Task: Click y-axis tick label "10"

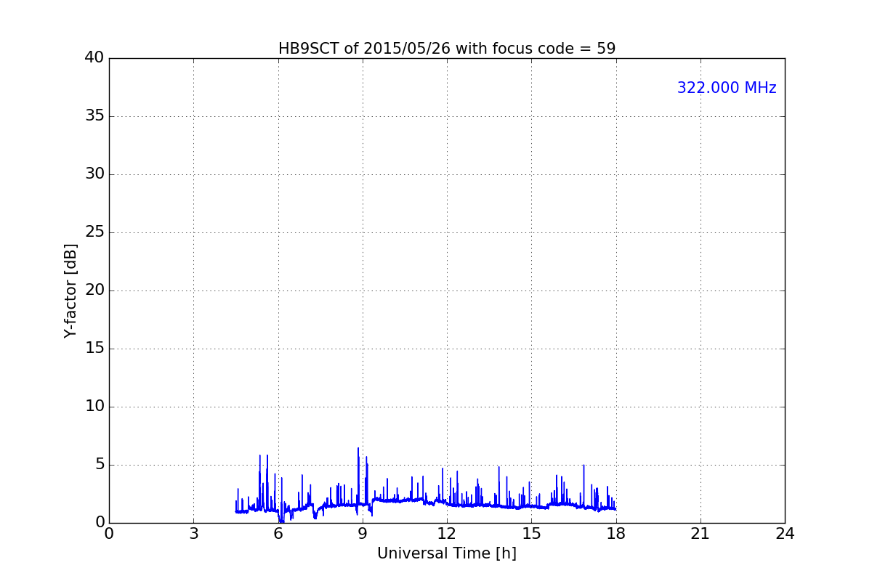Action: (x=94, y=407)
